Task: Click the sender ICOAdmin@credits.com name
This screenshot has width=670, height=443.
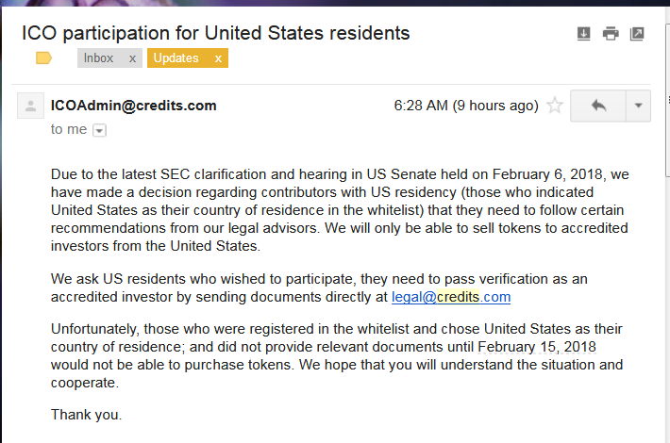Action: click(133, 106)
